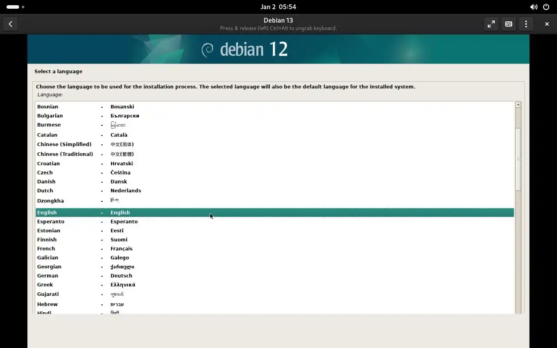Open the volume control in top bar
The image size is (557, 348).
click(534, 7)
